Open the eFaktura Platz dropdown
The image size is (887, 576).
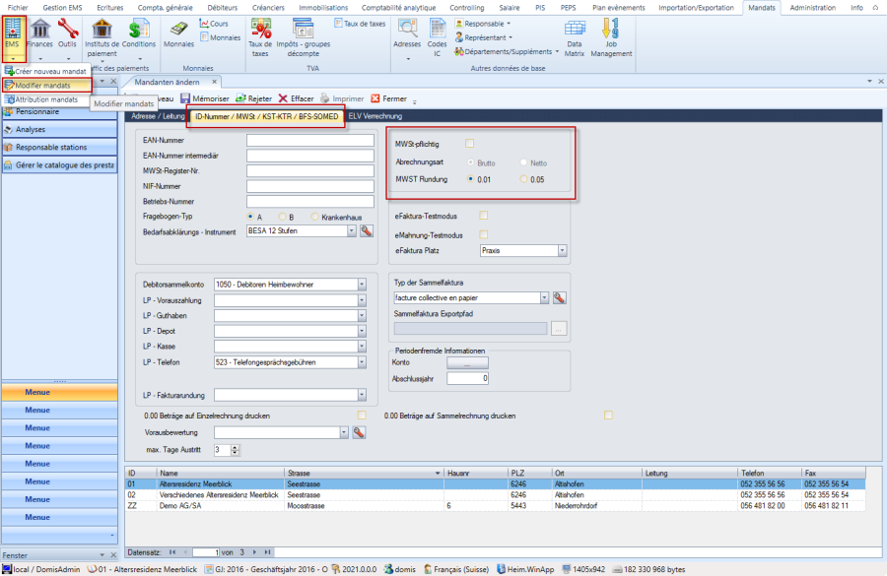pos(562,251)
